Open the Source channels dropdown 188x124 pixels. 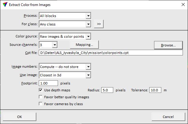pyautogui.click(x=48, y=45)
